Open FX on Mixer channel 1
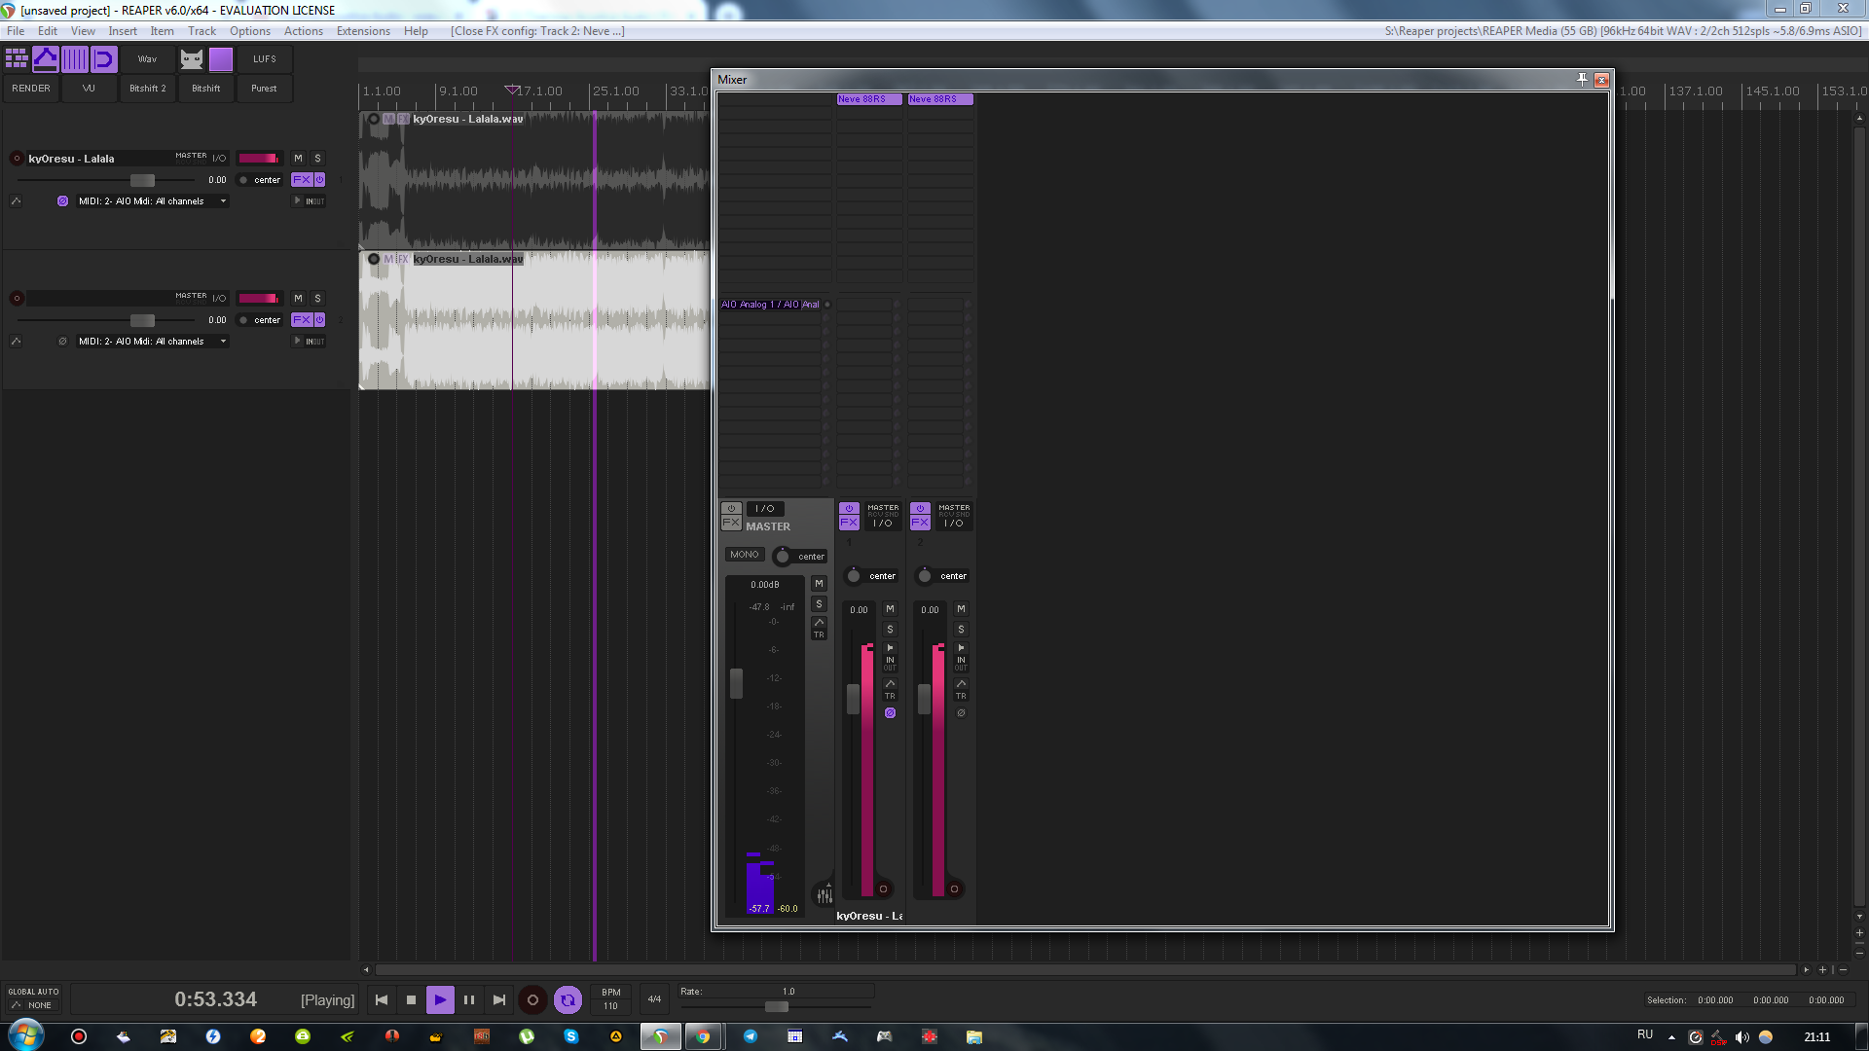The width and height of the screenshot is (1869, 1051). pos(849,524)
